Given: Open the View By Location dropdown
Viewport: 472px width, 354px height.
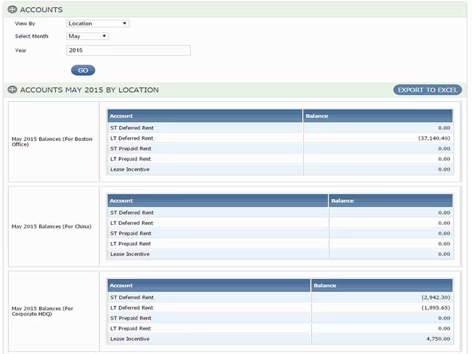Looking at the screenshot, I should pos(97,24).
